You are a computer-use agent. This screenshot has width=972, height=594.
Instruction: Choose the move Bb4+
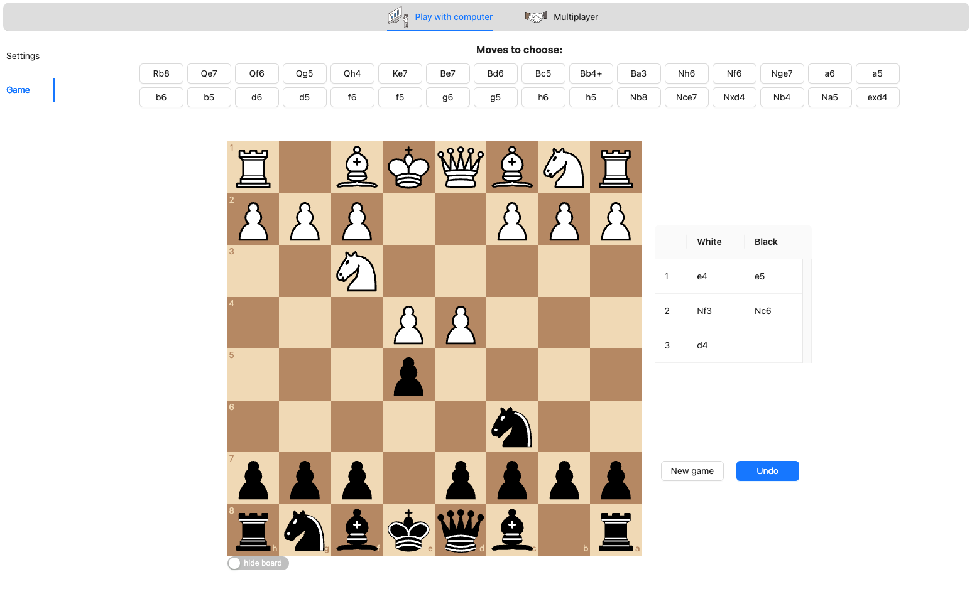point(591,73)
